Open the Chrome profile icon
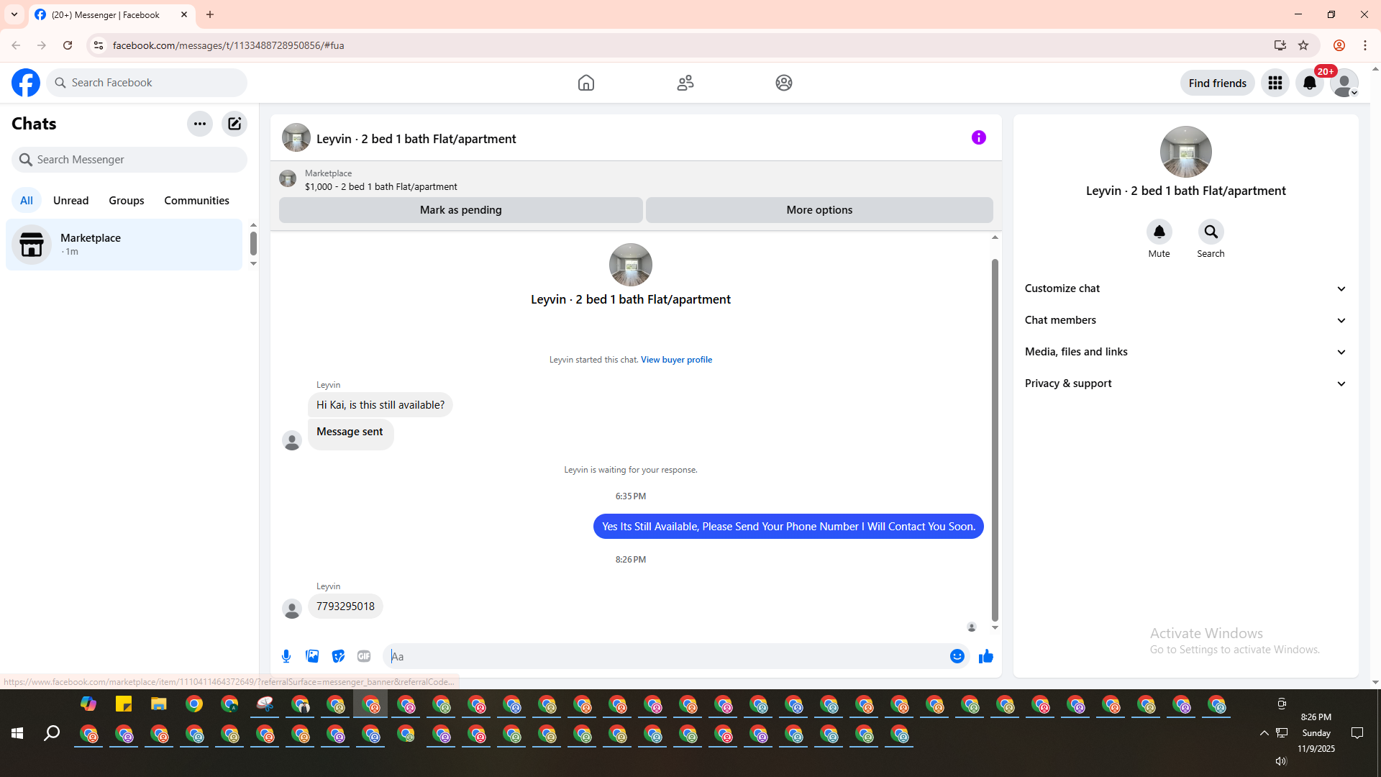Screen dimensions: 1381x777 [1339, 45]
